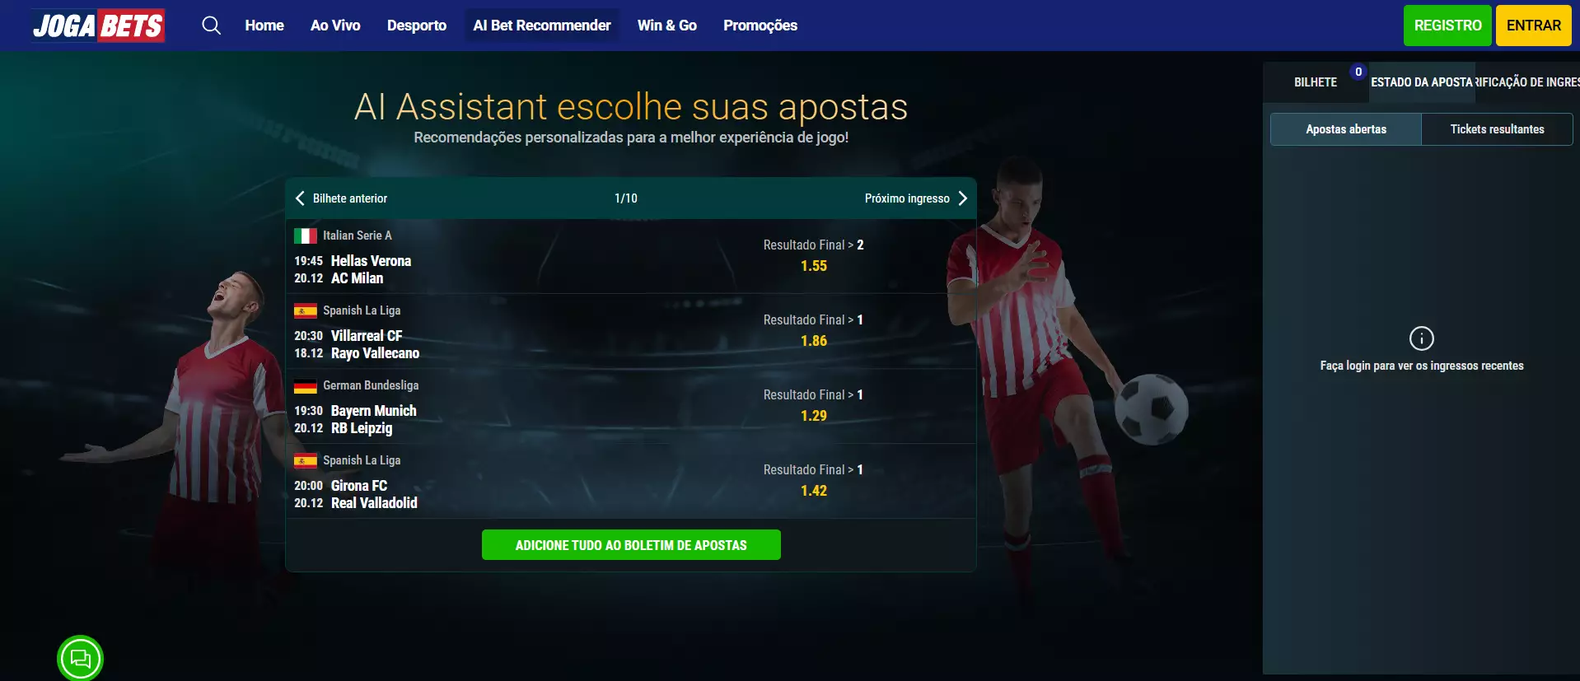Open the live chat bubble icon
The image size is (1580, 681).
(81, 658)
